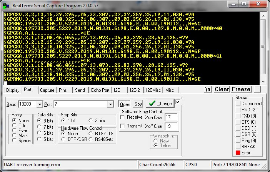Viewport: 270px width, 172px height.
Task: Click 'UART receiver framing error' status text
Action: click(32, 165)
